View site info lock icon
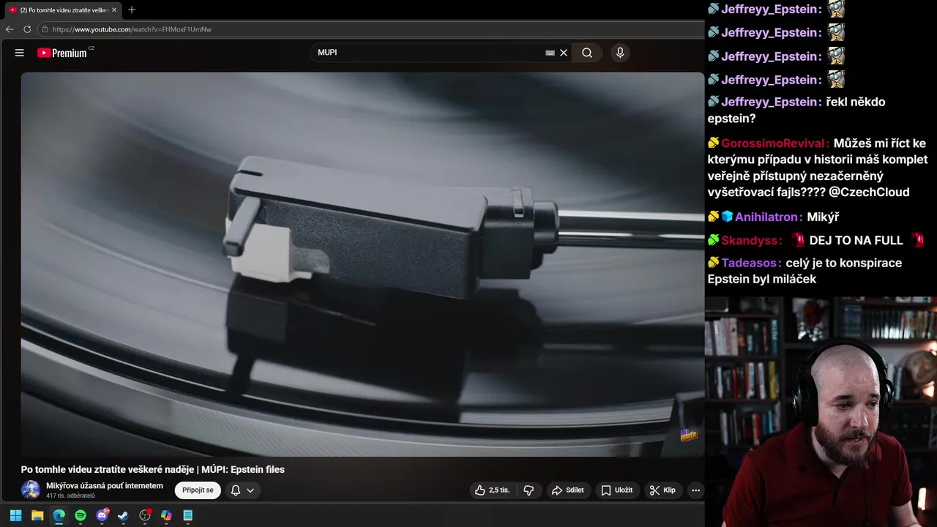The height and width of the screenshot is (527, 937). pos(45,29)
